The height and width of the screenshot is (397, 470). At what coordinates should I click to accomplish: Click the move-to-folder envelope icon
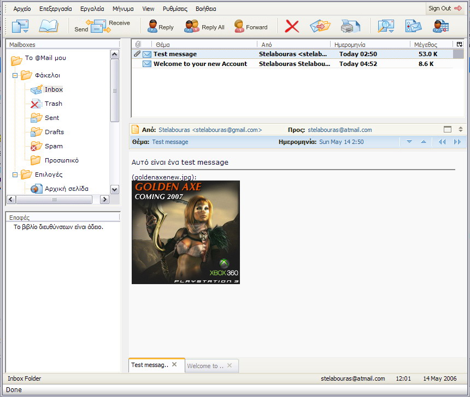(320, 26)
